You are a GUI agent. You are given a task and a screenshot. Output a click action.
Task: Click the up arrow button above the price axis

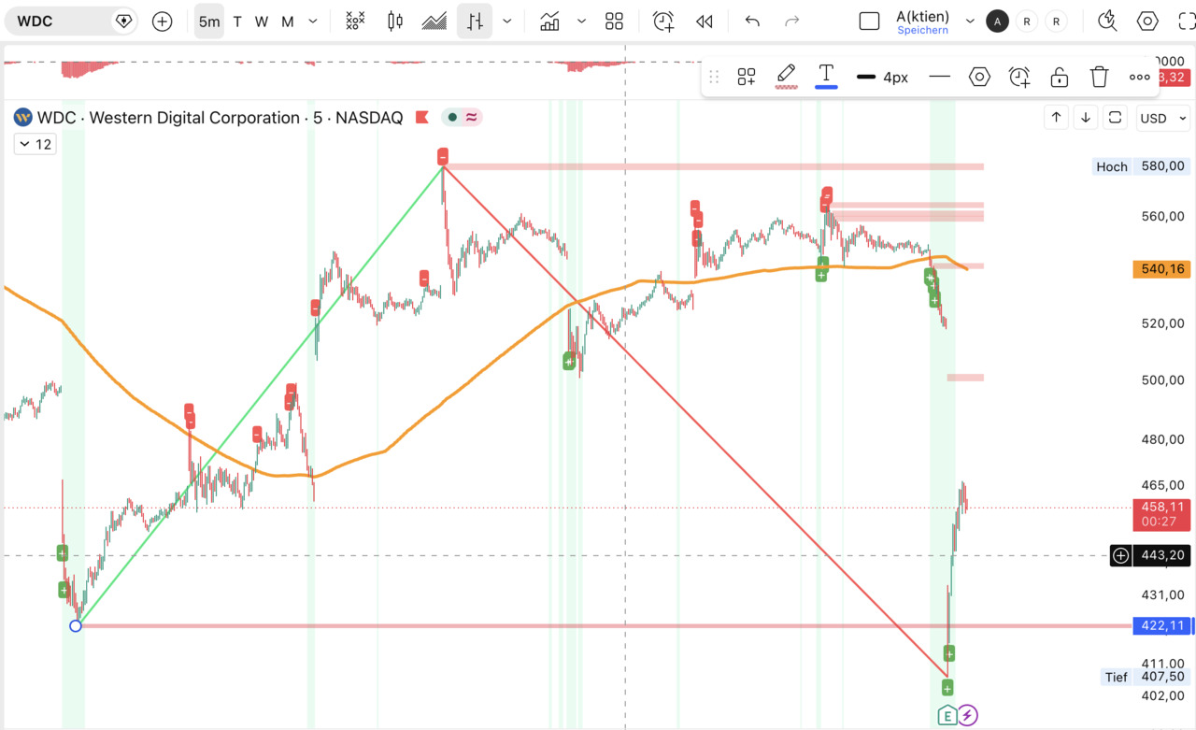(1056, 118)
